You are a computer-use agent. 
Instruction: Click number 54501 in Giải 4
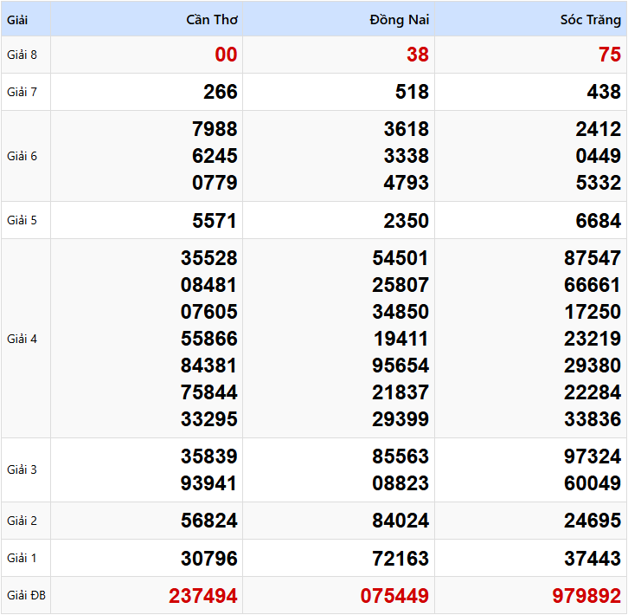[401, 258]
